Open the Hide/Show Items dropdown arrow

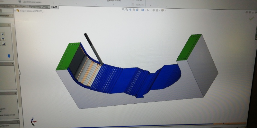coord(151,10)
